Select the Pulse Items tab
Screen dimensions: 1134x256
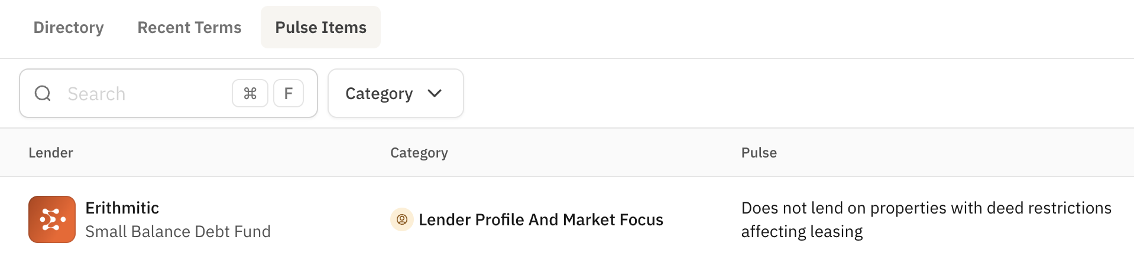(320, 27)
